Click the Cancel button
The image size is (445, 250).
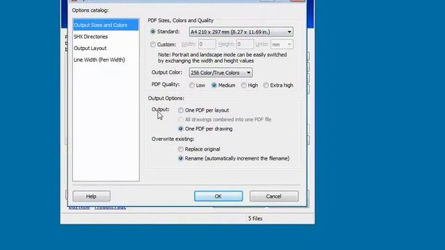pos(274,196)
